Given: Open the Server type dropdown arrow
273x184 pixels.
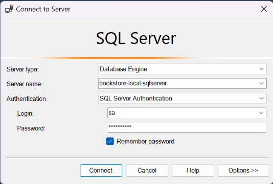Looking at the screenshot, I should point(261,69).
